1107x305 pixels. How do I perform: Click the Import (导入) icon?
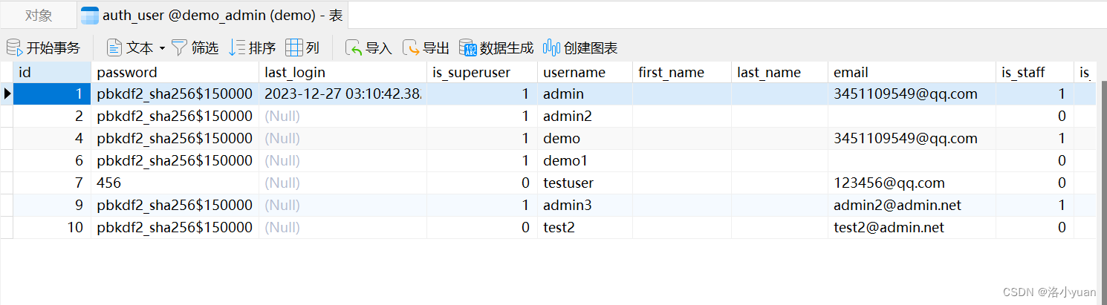354,48
